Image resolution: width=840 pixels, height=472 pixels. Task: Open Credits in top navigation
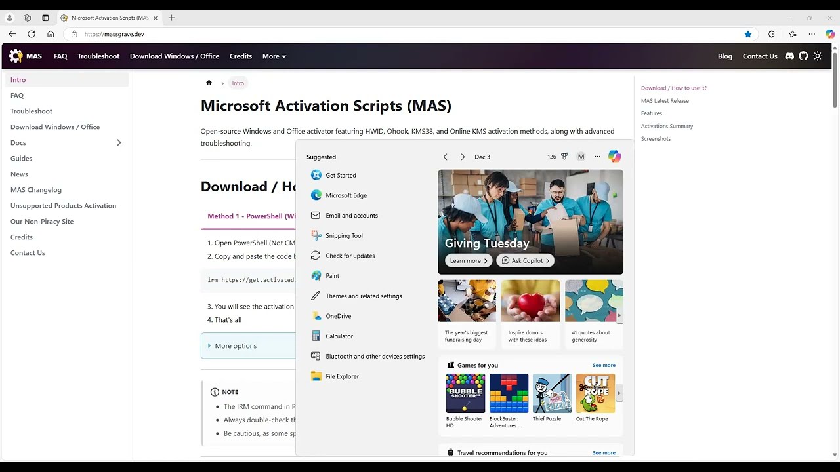click(241, 56)
